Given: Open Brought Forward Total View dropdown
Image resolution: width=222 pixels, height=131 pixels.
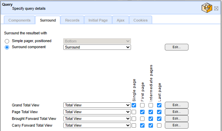Looking at the screenshot, I should pyautogui.click(x=97, y=119).
